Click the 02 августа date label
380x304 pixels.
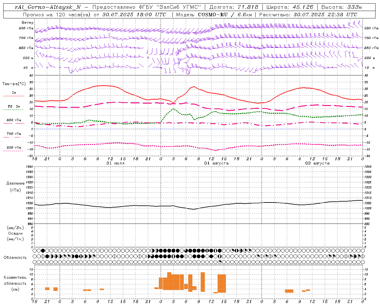tap(317, 163)
